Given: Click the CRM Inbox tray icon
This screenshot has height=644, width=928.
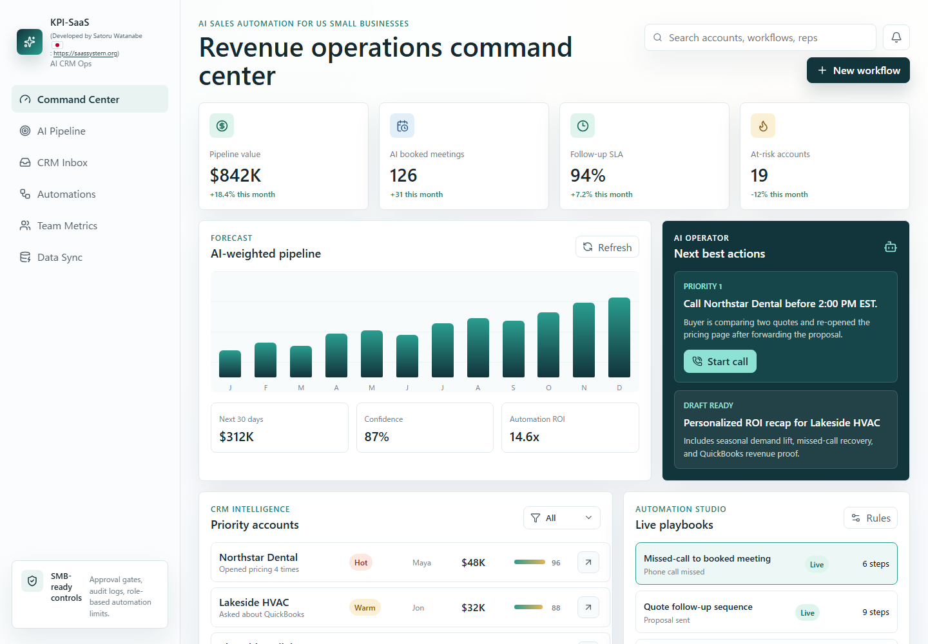Looking at the screenshot, I should (25, 162).
